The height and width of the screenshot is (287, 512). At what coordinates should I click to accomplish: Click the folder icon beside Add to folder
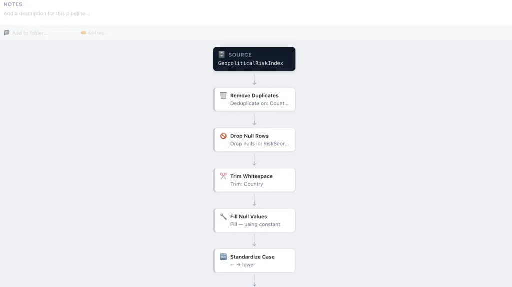7,33
